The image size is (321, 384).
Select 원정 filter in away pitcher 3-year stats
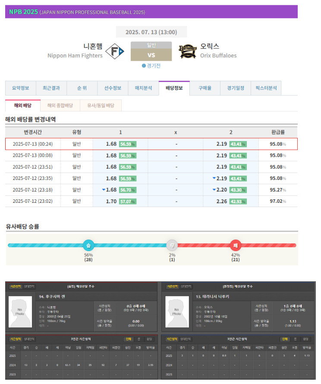point(305,339)
